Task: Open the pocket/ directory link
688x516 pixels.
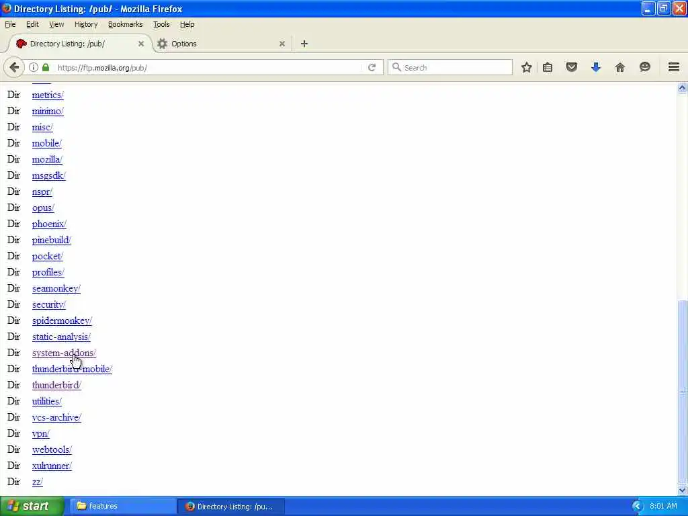Action: click(x=48, y=256)
